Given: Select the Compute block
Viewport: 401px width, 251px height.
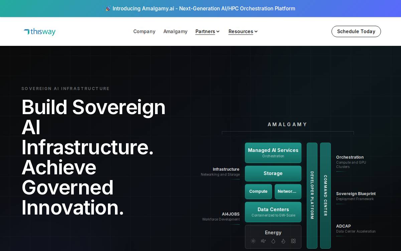Looking at the screenshot, I should [258, 191].
